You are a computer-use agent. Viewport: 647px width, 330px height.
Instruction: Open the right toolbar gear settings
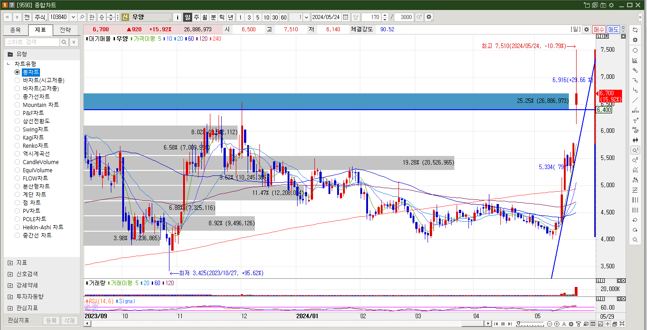coord(635,40)
